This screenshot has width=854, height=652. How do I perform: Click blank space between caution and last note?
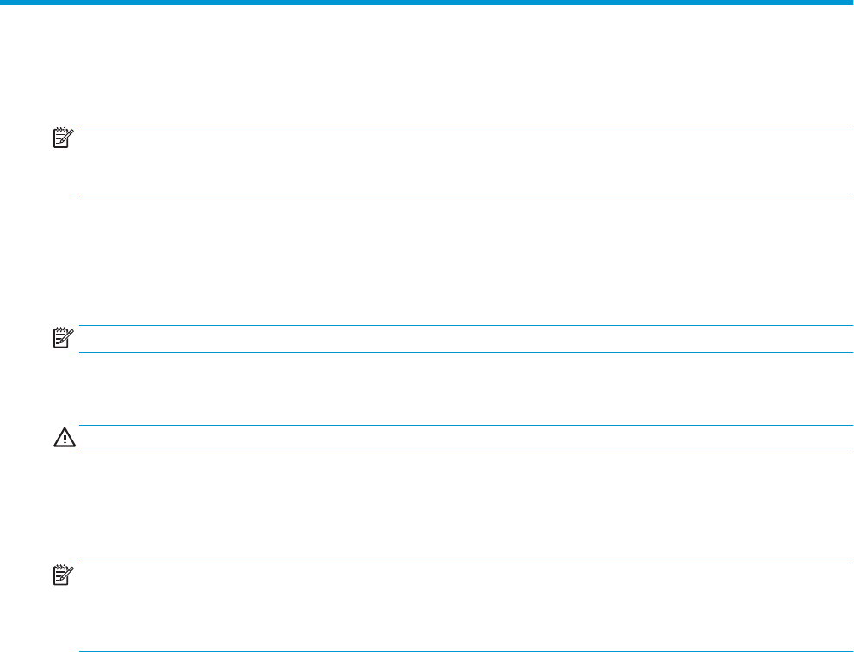coord(427,507)
